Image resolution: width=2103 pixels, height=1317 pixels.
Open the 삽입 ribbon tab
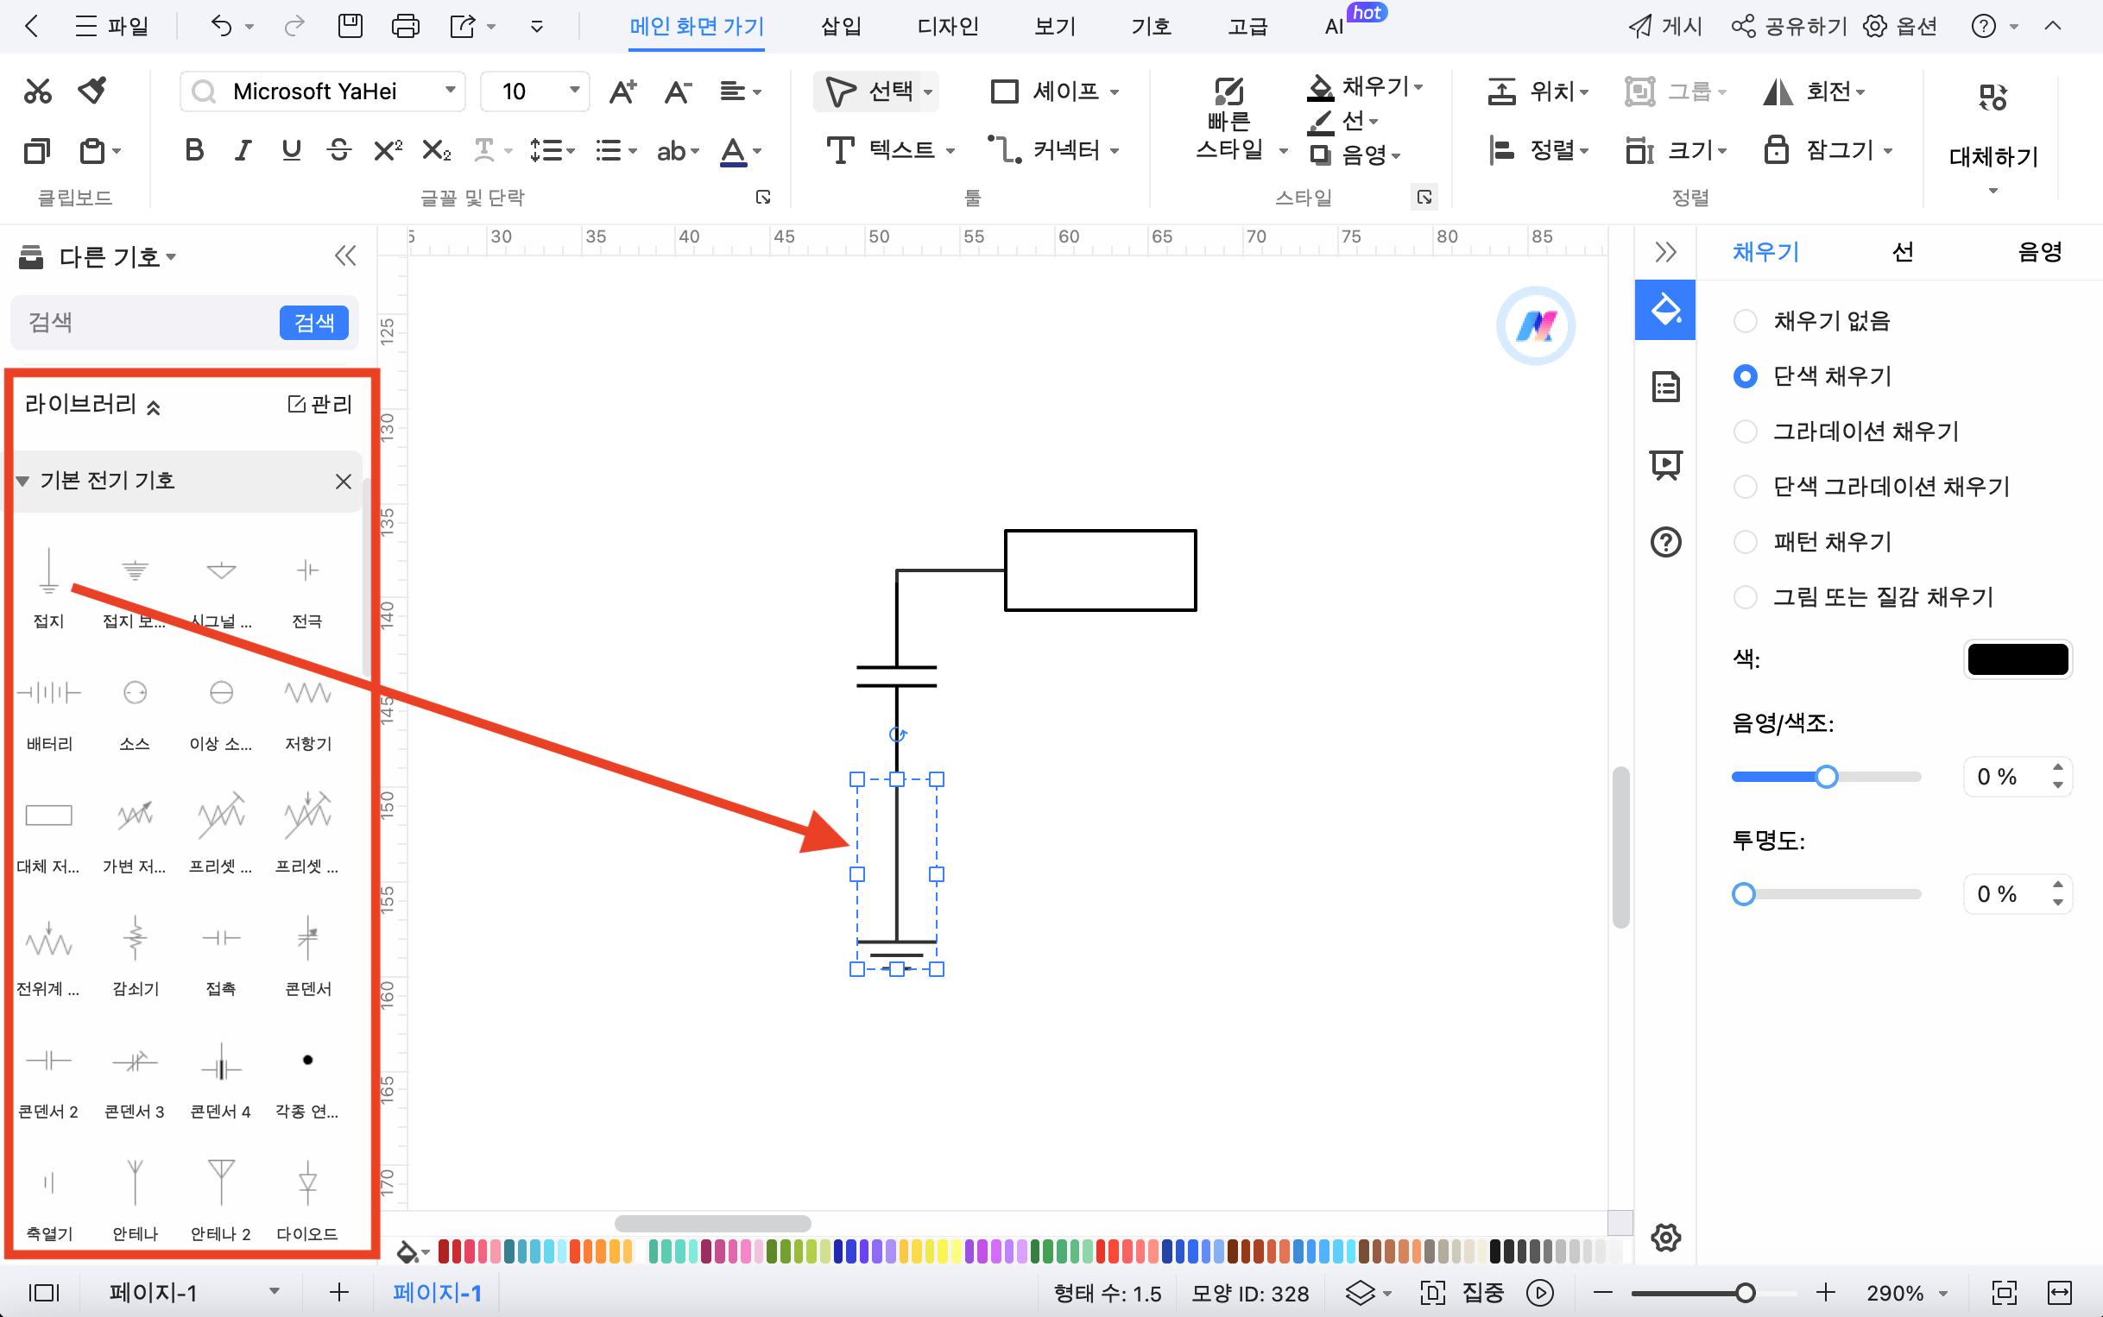point(840,26)
